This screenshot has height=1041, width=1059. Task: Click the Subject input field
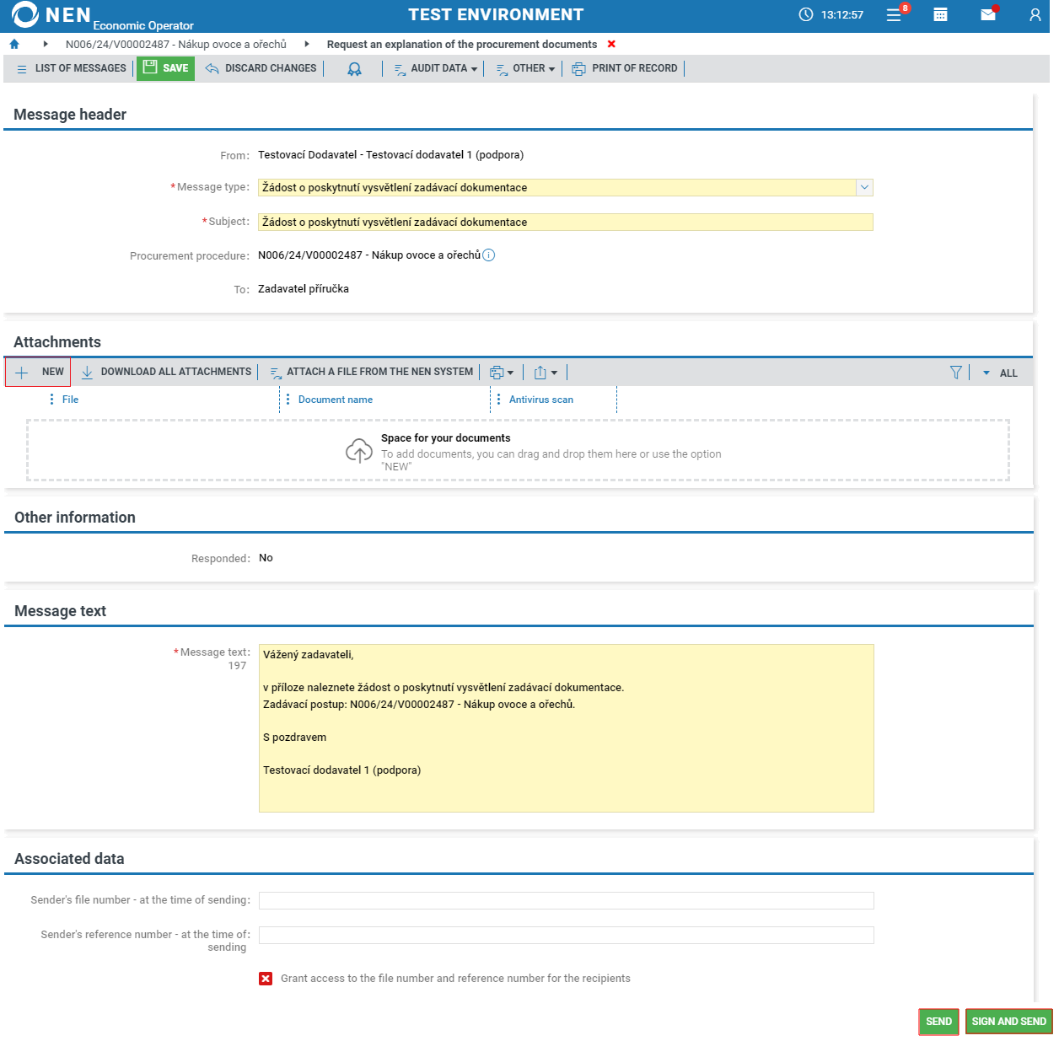click(x=566, y=222)
